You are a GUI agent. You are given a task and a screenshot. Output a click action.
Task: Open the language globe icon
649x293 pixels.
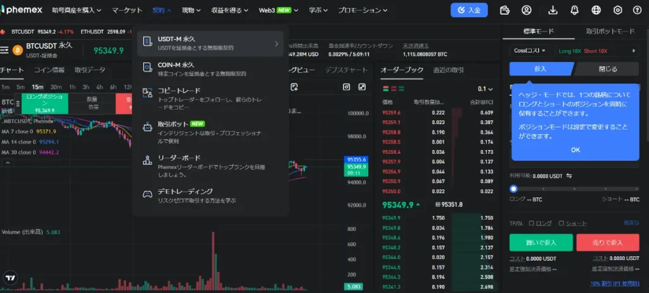(596, 10)
